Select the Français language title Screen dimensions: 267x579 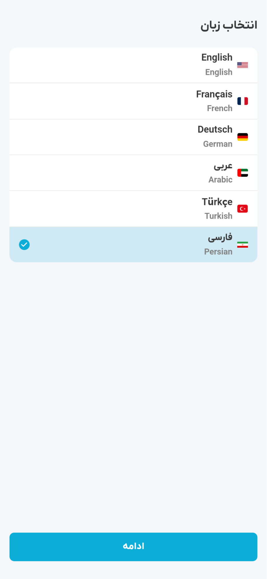point(214,94)
